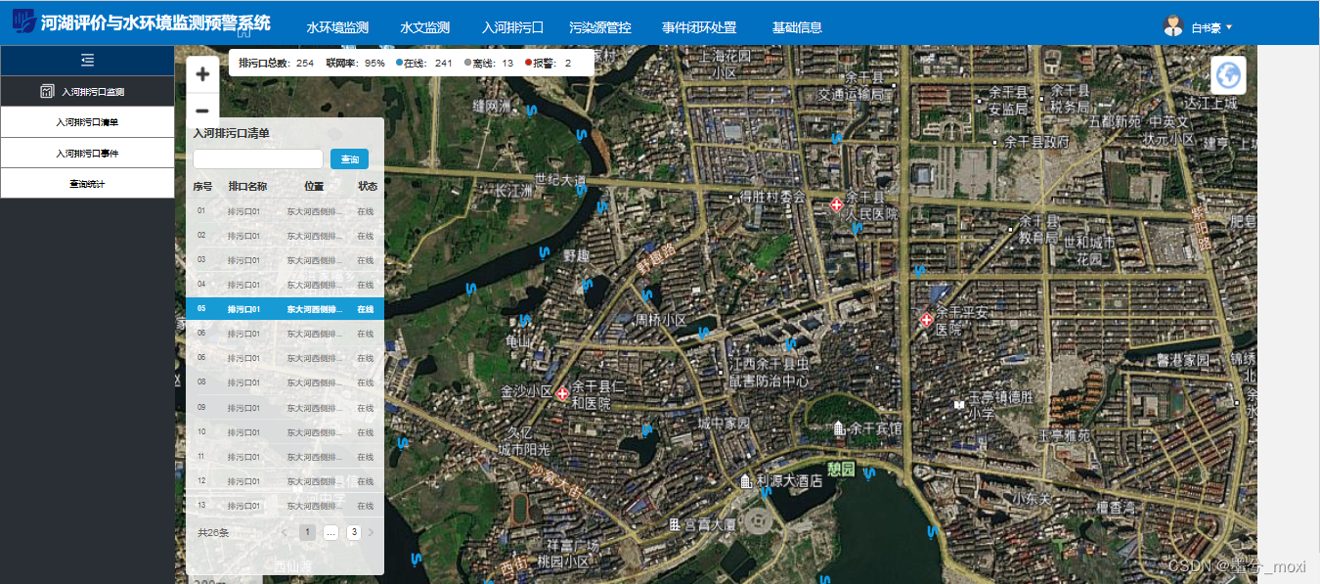Click the 查询 search button
The height and width of the screenshot is (584, 1320).
349,159
